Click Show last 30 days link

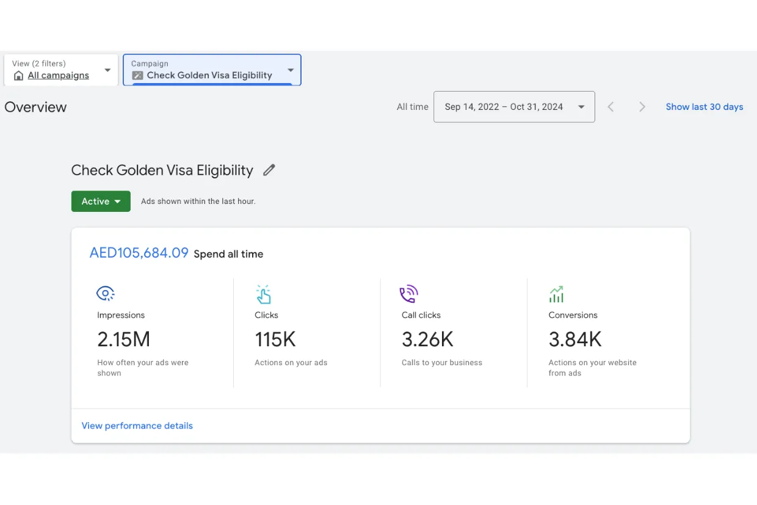tap(704, 107)
